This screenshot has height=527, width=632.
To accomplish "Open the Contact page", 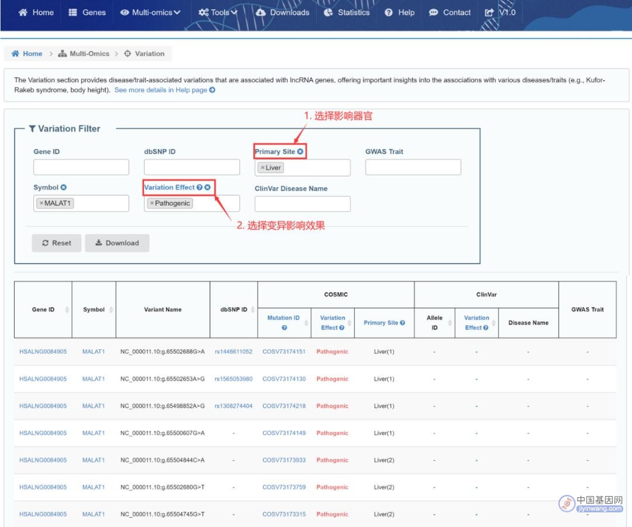I will pyautogui.click(x=450, y=12).
